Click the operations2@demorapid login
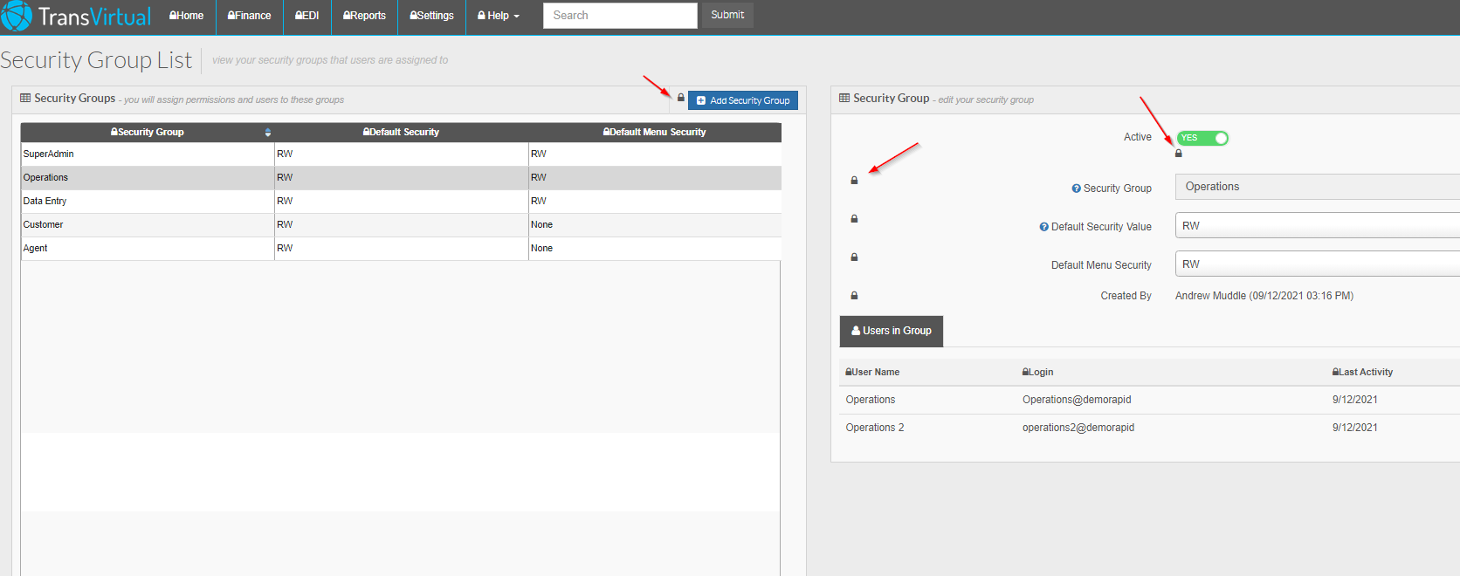Viewport: 1460px width, 576px height. tap(1078, 428)
